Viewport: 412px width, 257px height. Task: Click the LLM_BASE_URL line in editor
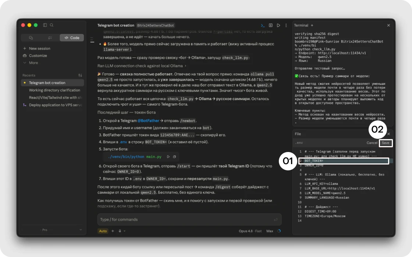[340, 188]
